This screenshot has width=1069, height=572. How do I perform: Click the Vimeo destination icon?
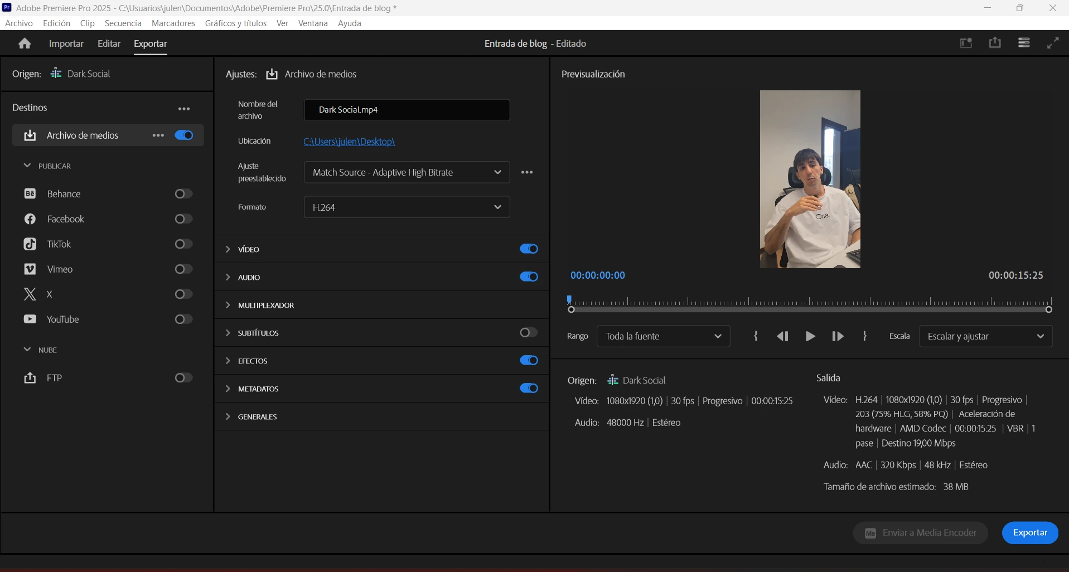pyautogui.click(x=30, y=269)
